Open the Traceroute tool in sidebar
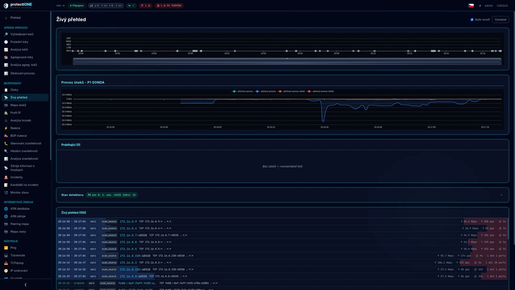Image resolution: width=515 pixels, height=290 pixels. (25, 256)
